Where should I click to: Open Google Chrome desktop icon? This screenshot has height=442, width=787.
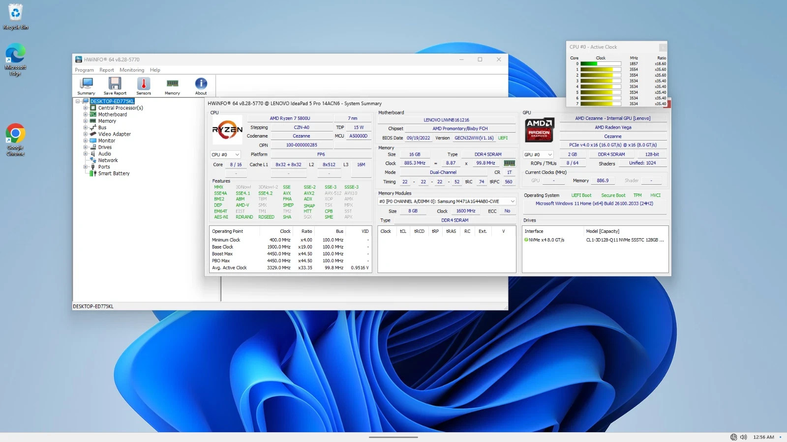pyautogui.click(x=15, y=140)
